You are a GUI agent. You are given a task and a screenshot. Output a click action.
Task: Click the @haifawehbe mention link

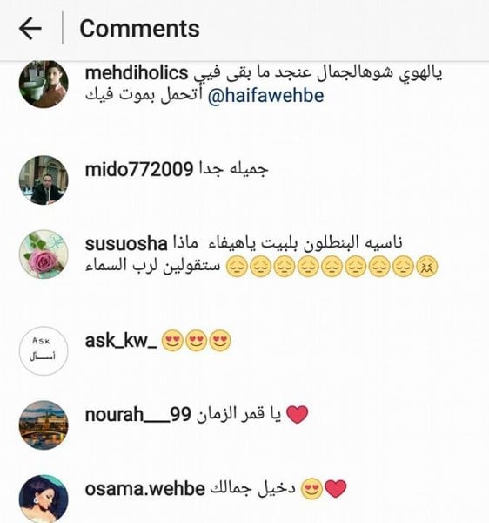[265, 96]
